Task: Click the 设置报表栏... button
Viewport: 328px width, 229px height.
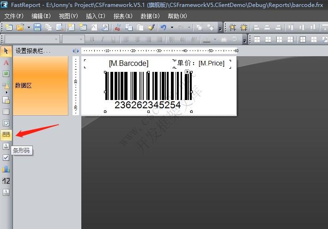Action: (33, 51)
